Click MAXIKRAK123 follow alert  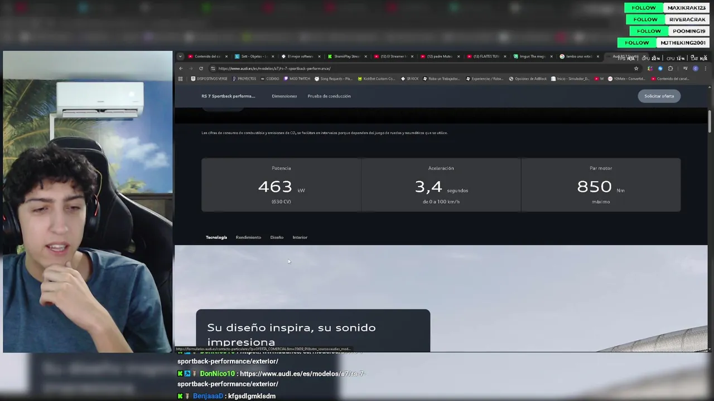(668, 8)
